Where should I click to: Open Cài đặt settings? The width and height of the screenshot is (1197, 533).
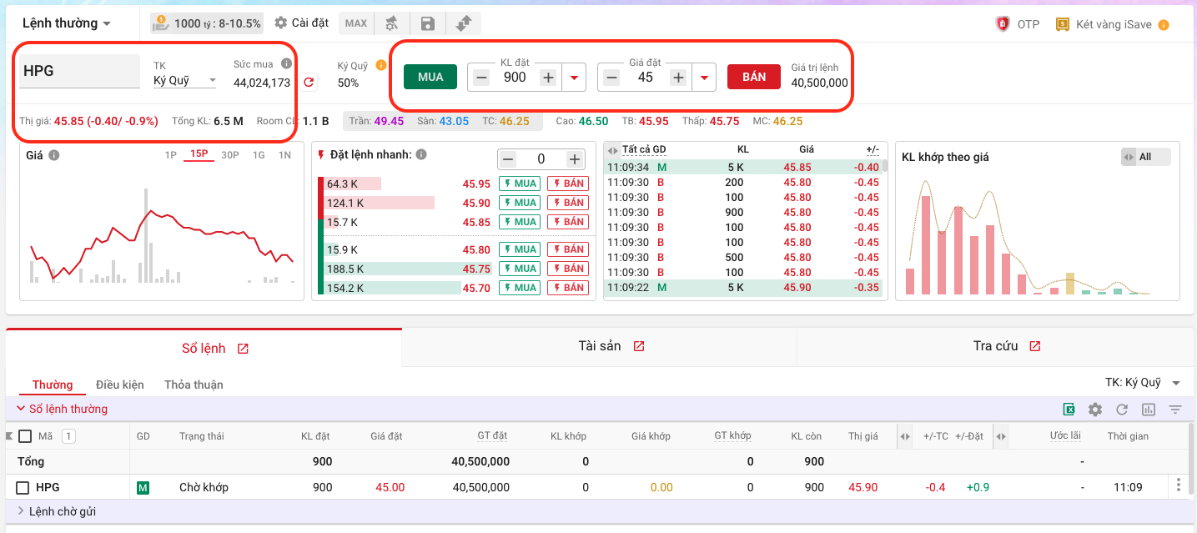[x=301, y=23]
